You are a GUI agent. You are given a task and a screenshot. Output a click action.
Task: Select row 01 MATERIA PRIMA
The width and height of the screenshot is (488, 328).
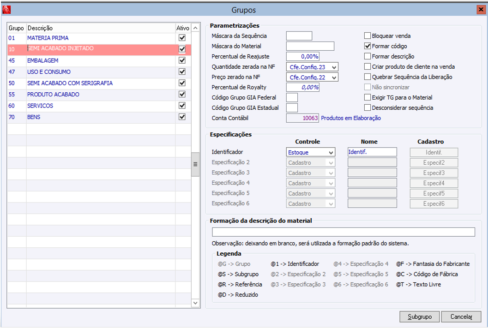click(x=99, y=38)
